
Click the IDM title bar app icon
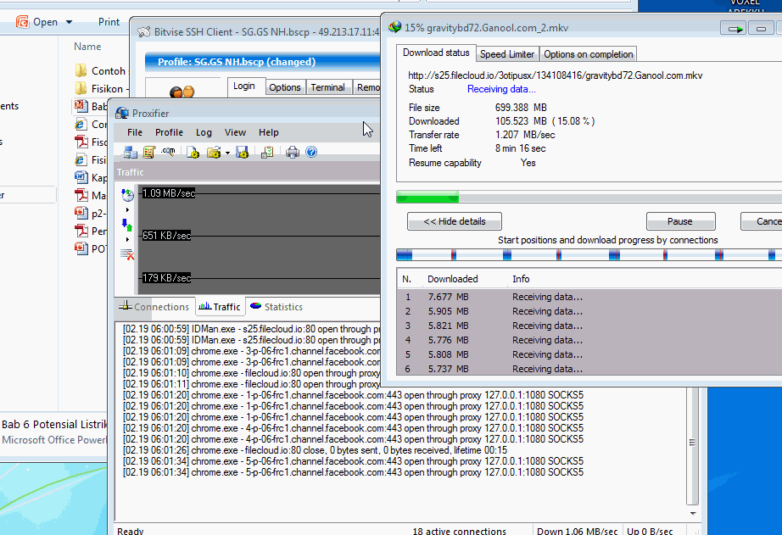[395, 27]
